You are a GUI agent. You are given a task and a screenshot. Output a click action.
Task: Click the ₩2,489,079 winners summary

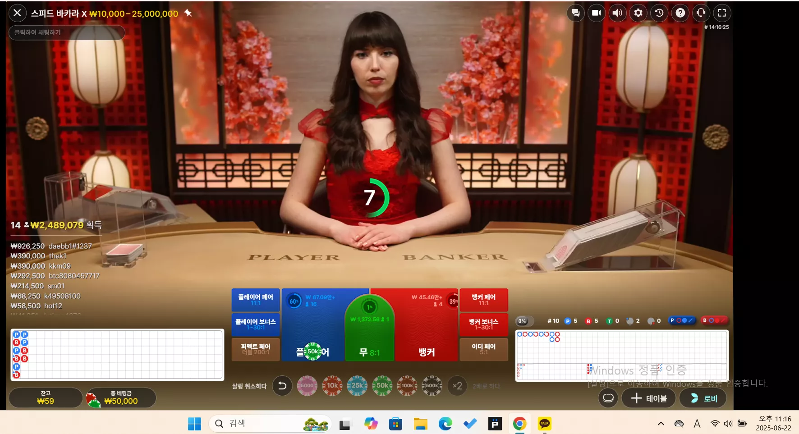[x=56, y=225]
